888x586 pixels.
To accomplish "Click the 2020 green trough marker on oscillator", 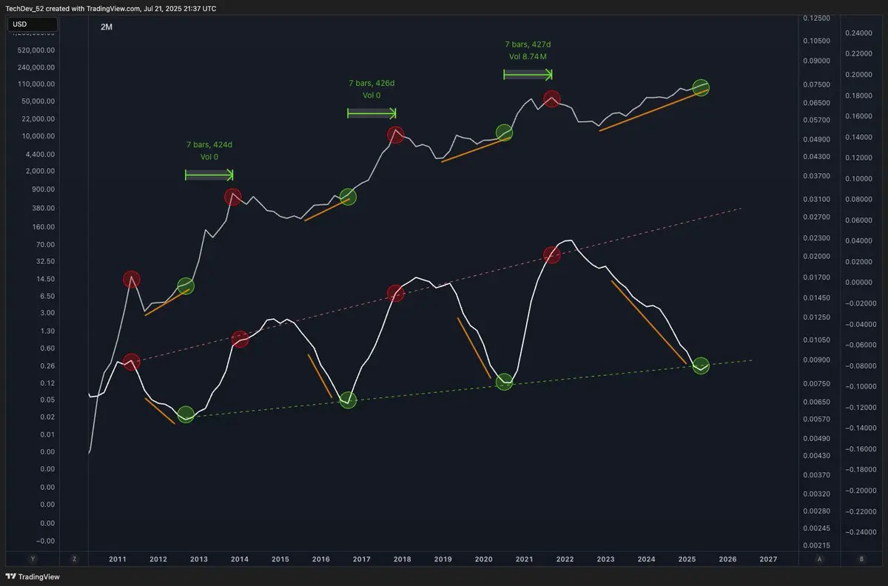I will tap(504, 382).
